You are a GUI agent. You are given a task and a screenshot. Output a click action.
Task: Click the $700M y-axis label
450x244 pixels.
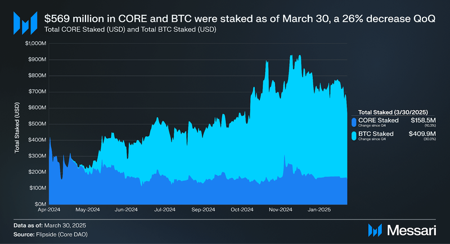(37, 92)
